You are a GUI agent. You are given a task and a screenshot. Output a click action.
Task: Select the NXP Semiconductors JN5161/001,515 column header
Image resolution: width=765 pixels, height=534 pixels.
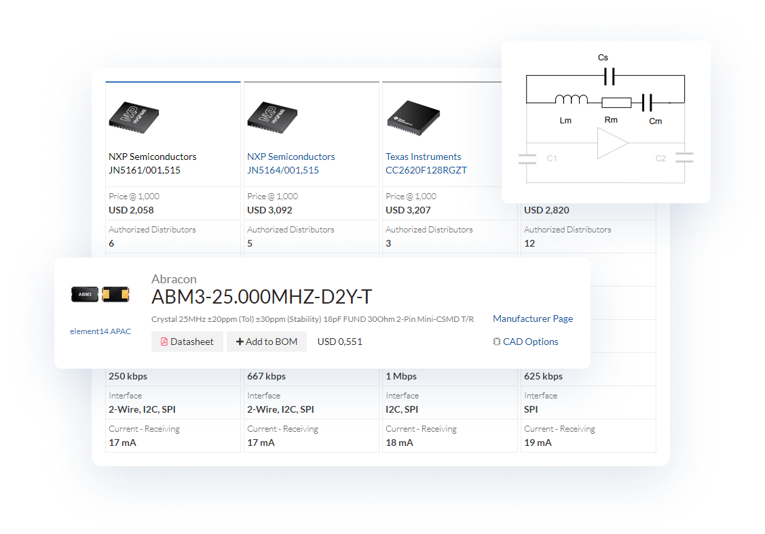click(x=153, y=163)
